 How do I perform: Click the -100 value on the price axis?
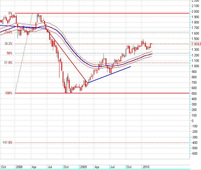tap(195, 126)
